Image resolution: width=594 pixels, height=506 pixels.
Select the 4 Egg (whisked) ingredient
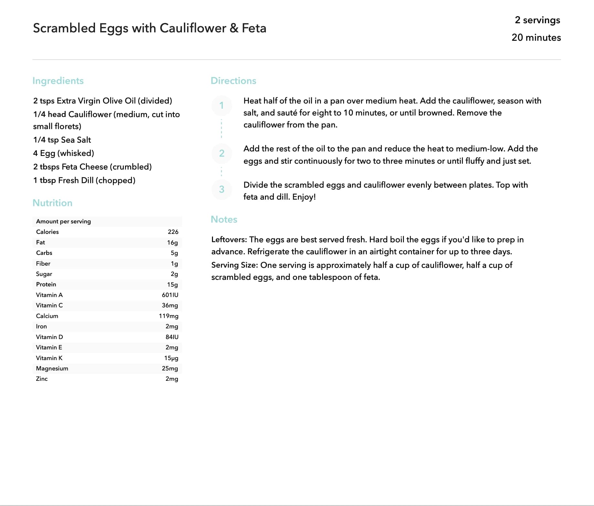[64, 153]
